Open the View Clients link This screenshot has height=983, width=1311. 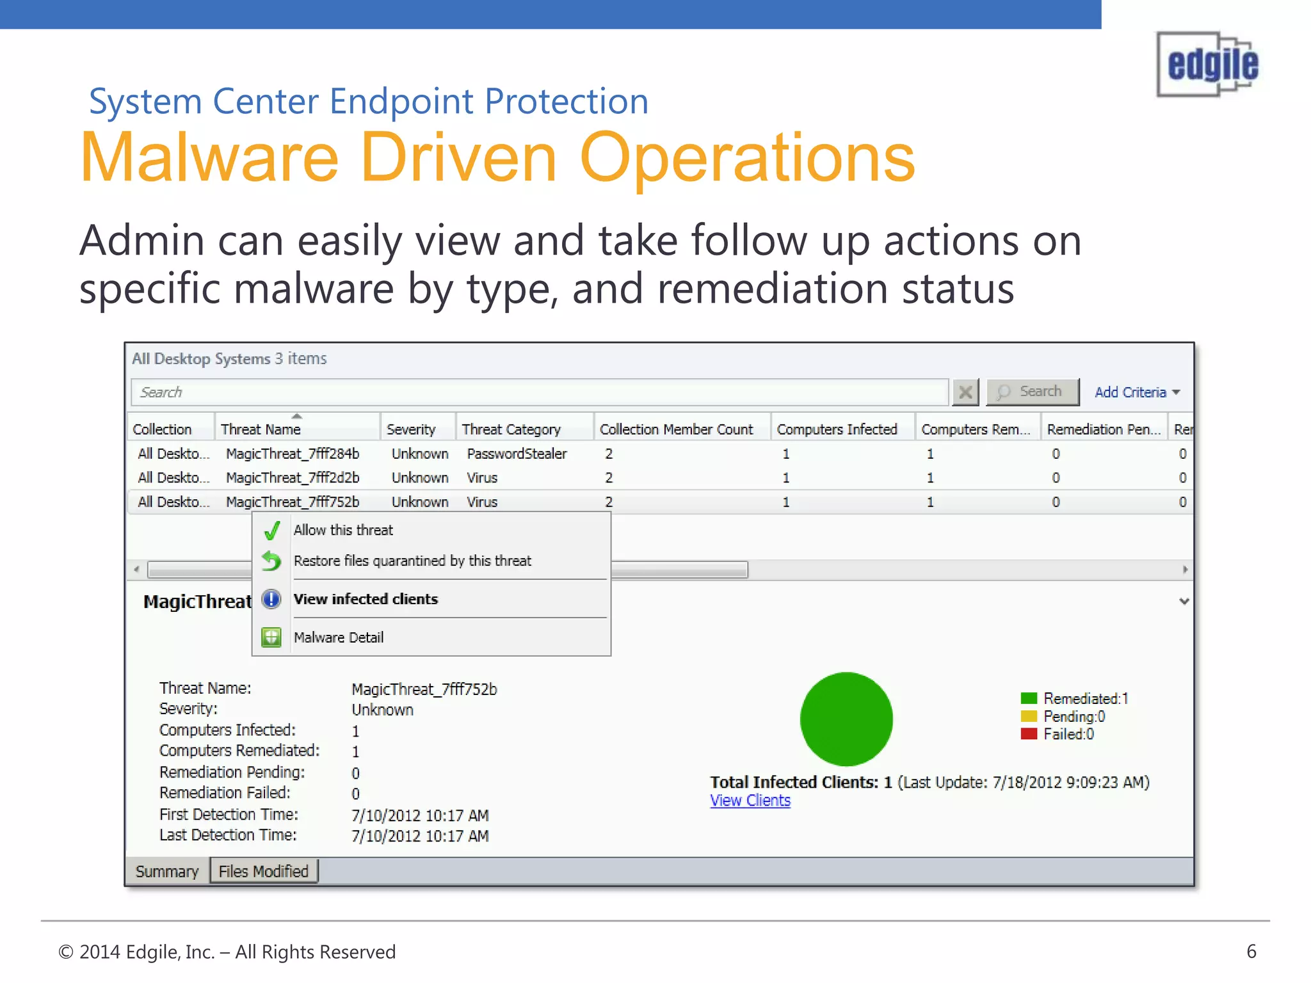(x=750, y=801)
